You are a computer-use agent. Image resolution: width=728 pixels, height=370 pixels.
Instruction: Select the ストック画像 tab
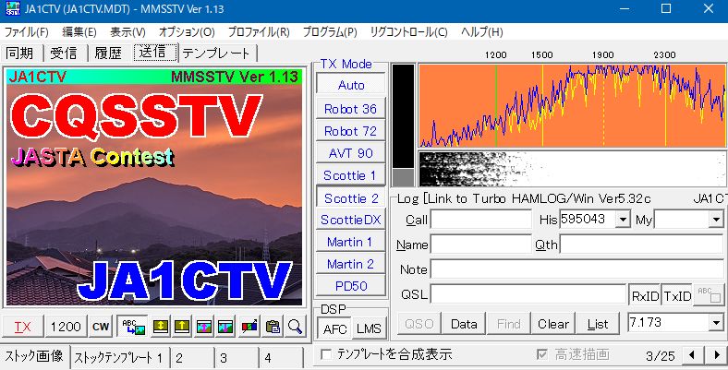[x=34, y=356]
